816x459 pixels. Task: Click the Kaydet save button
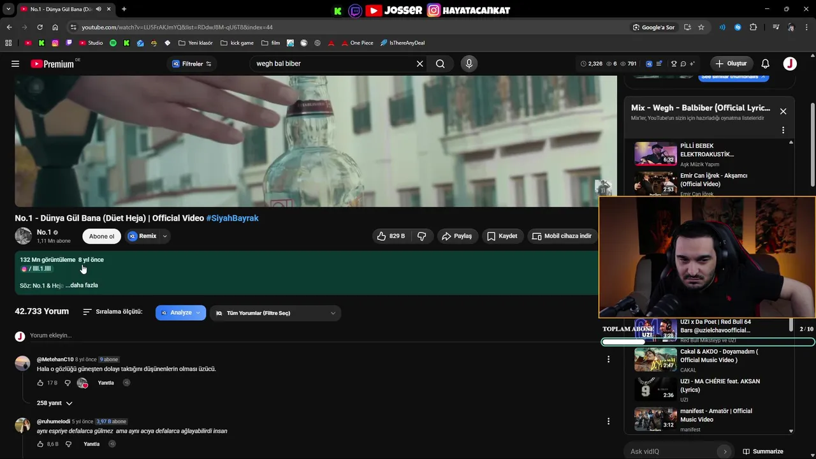pos(502,236)
